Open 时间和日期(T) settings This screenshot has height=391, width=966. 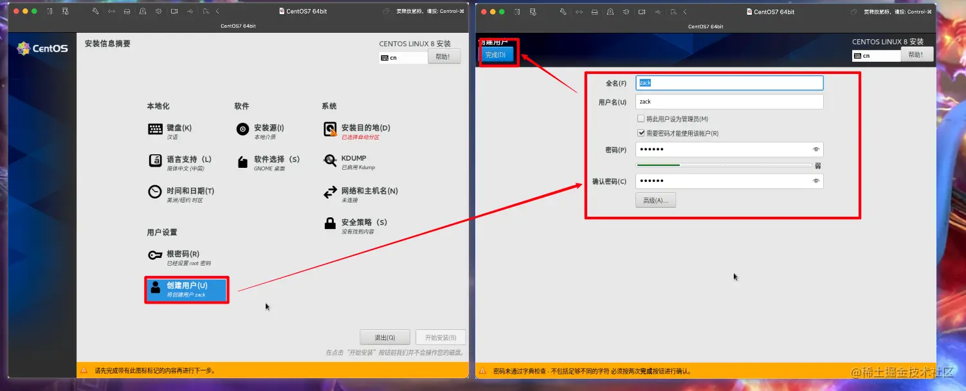(x=181, y=194)
